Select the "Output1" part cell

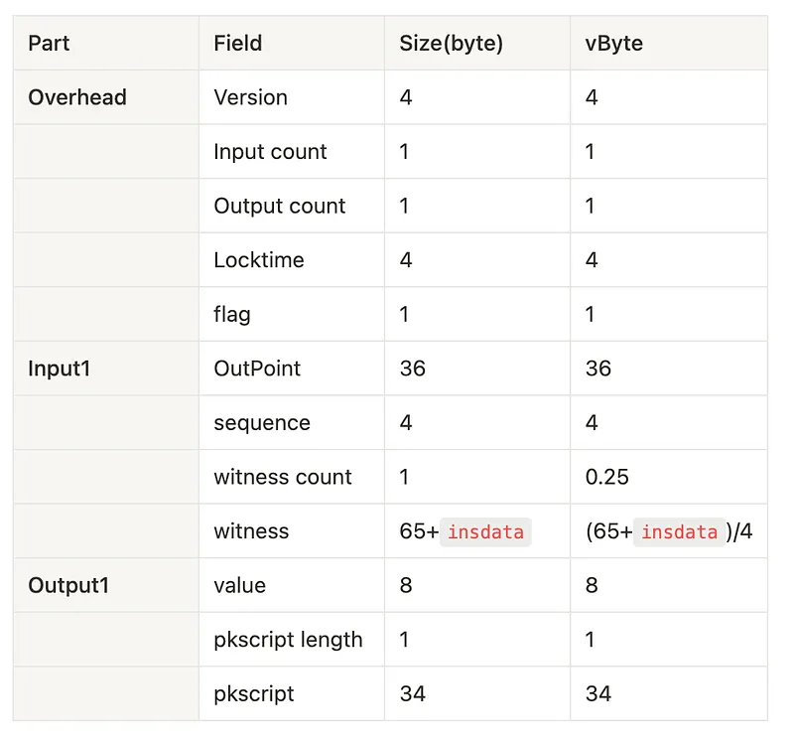click(x=68, y=586)
